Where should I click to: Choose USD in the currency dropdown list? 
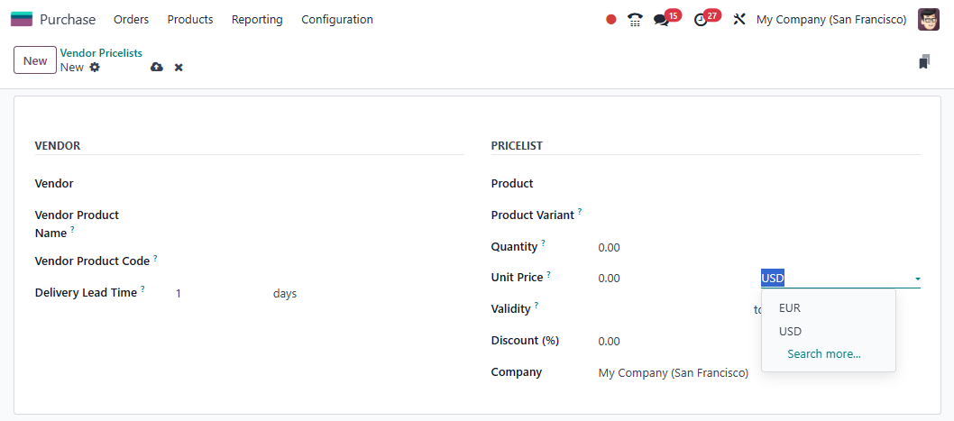coord(790,331)
